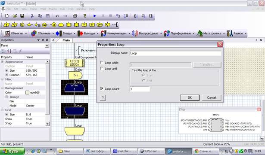
Task: Open the New file icon
Action: coord(7,16)
